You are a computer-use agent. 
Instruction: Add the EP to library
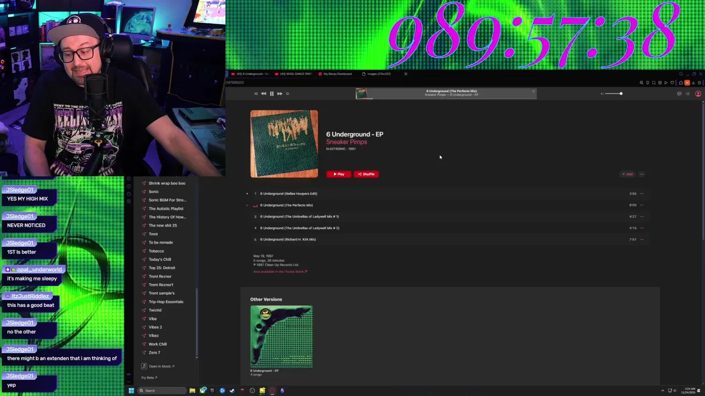point(627,174)
